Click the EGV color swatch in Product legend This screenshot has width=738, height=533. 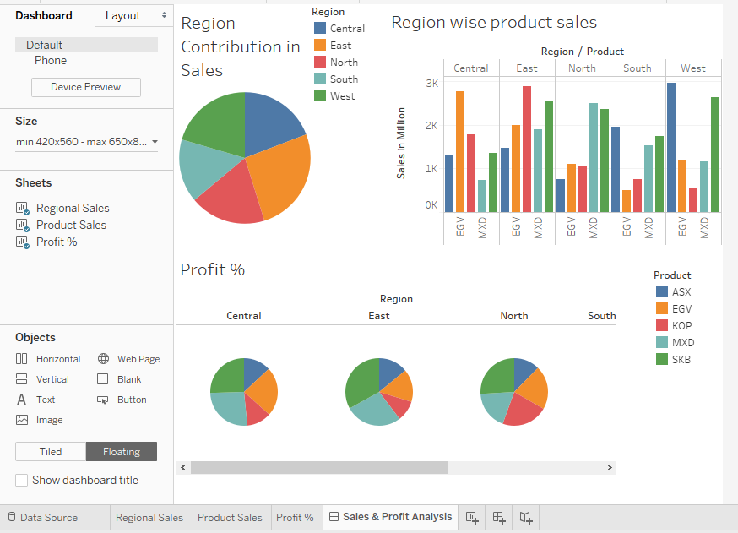coord(662,308)
